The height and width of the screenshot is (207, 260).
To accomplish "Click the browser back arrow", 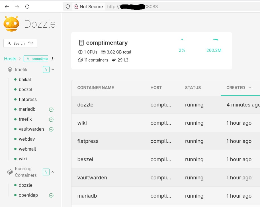I will 7,7.
